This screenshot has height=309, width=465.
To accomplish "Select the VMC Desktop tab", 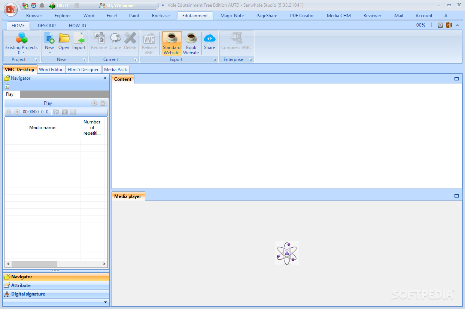I will [19, 70].
